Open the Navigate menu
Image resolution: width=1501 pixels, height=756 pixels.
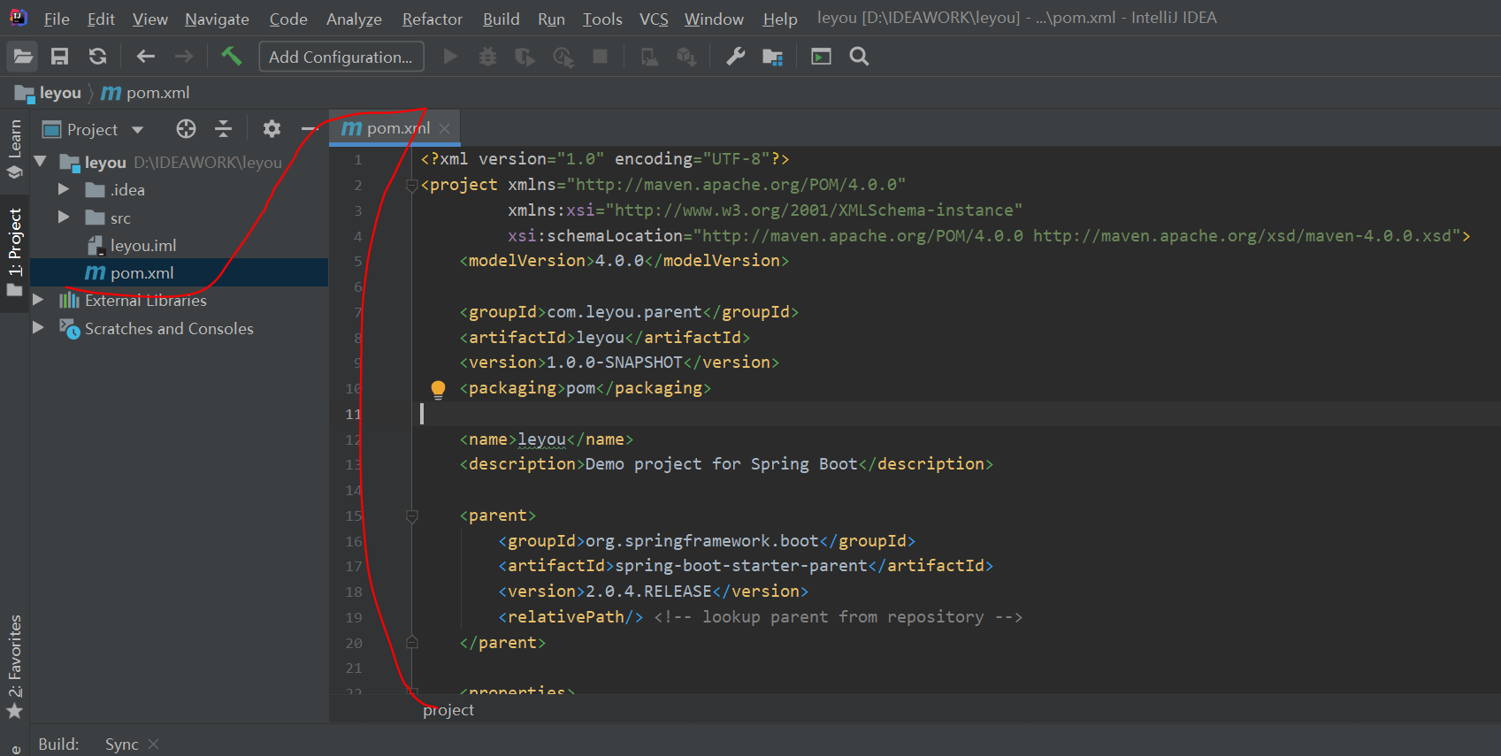[217, 19]
